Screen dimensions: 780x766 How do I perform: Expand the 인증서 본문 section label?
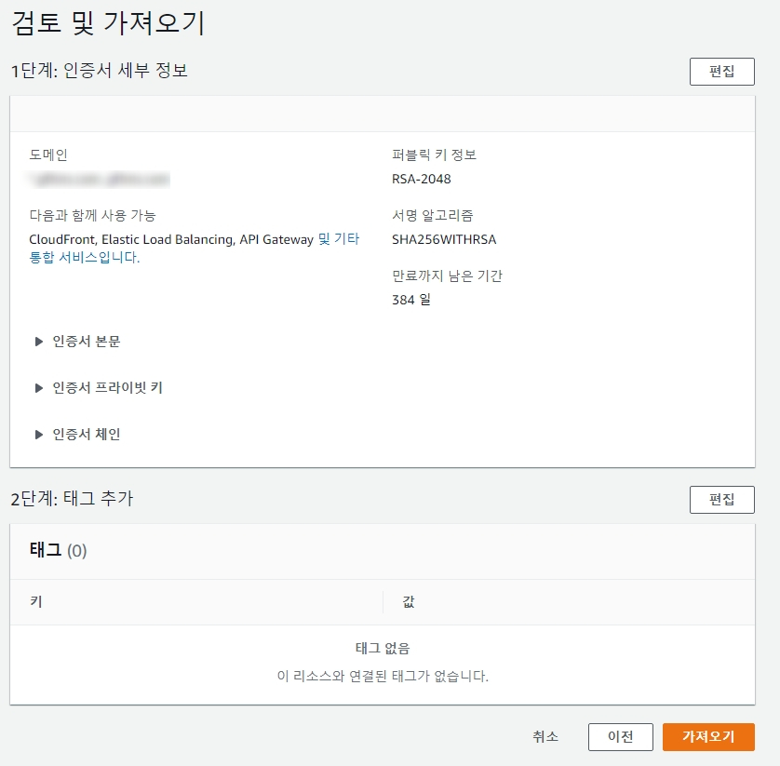point(87,342)
